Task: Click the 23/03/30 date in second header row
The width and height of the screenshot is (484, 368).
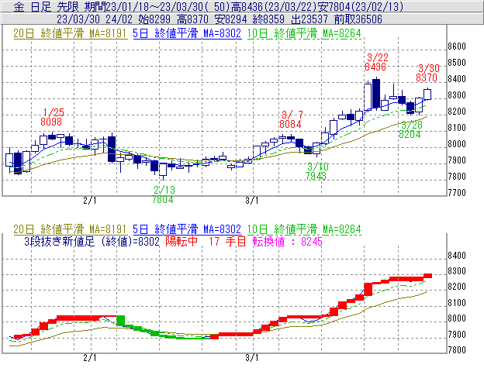Action: tap(78, 19)
